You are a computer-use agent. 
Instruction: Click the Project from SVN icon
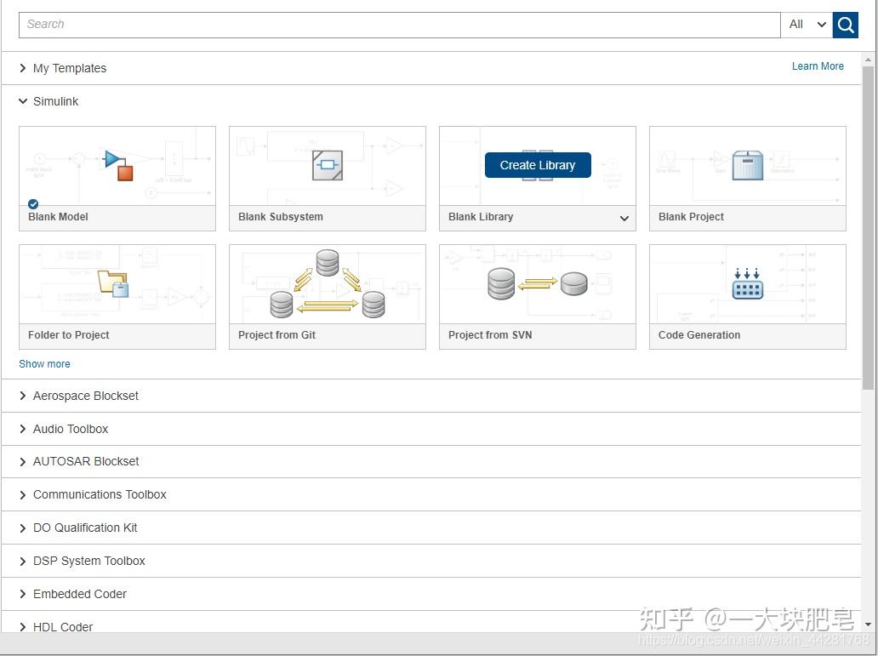coord(538,283)
